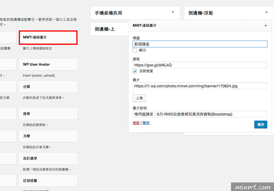Click the 標題 input containing 新期講座

pos(200,44)
